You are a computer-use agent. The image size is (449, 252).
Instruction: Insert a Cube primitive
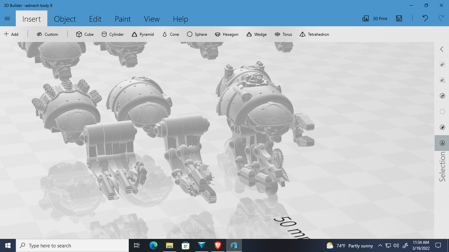point(84,34)
